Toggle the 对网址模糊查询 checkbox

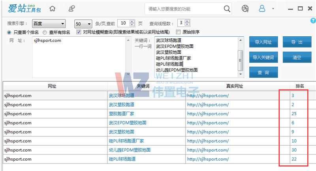click(79, 32)
